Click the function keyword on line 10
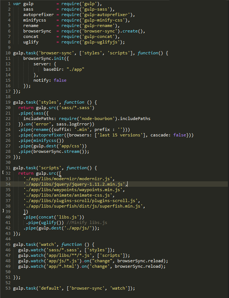Screen dimensions: 229x298 (x=148, y=53)
